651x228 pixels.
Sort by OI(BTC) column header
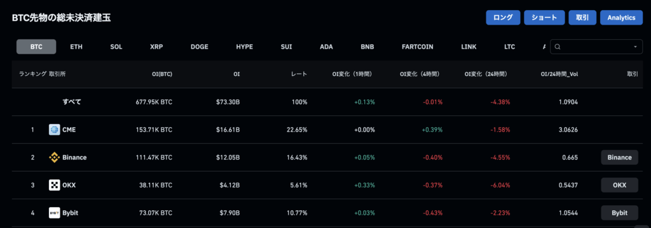162,75
